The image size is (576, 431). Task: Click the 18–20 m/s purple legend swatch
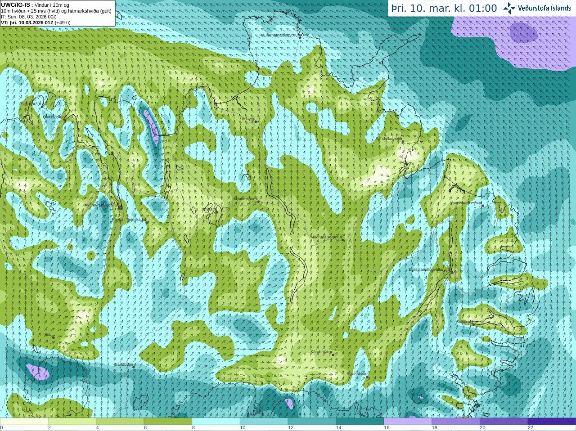pos(456,422)
